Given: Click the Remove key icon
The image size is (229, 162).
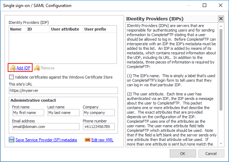Looking at the screenshot, I should 37,68.
